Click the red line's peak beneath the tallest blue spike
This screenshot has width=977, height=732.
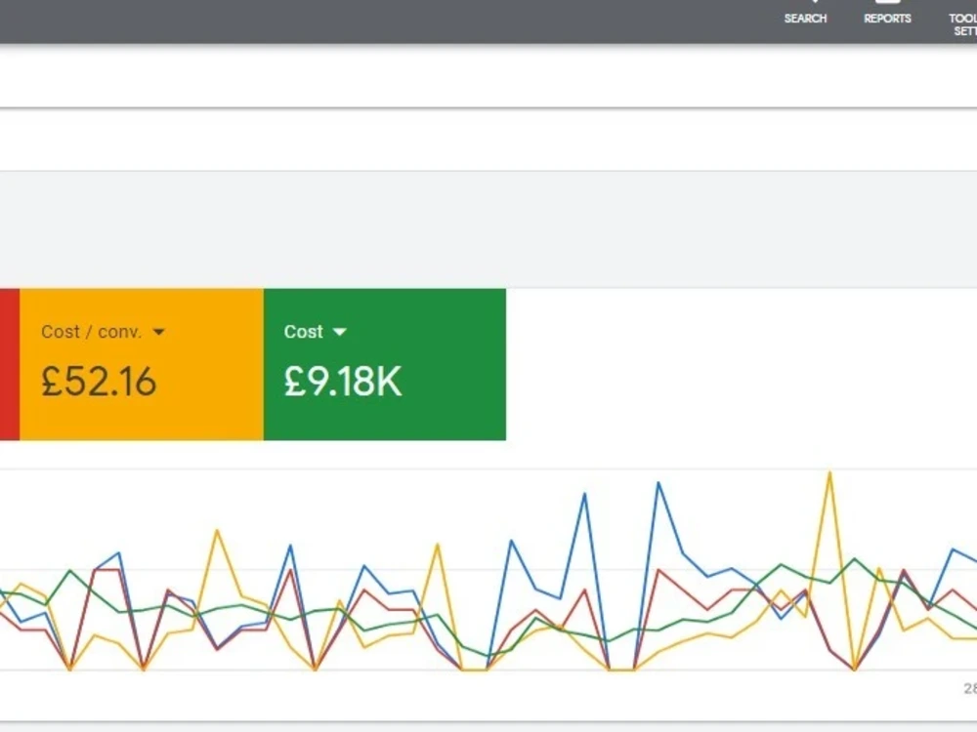658,570
